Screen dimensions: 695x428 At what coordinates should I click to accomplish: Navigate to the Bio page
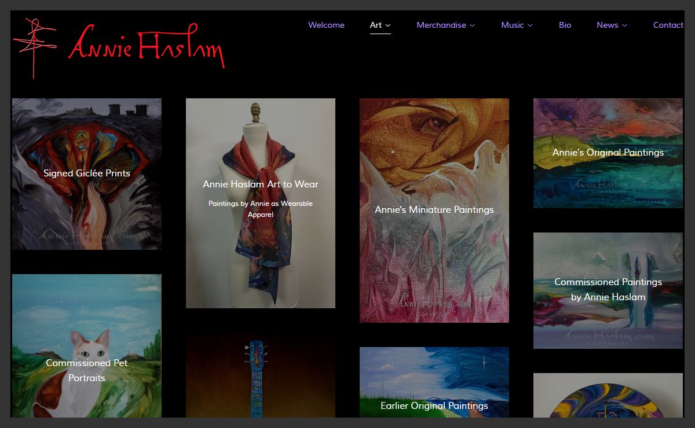565,25
